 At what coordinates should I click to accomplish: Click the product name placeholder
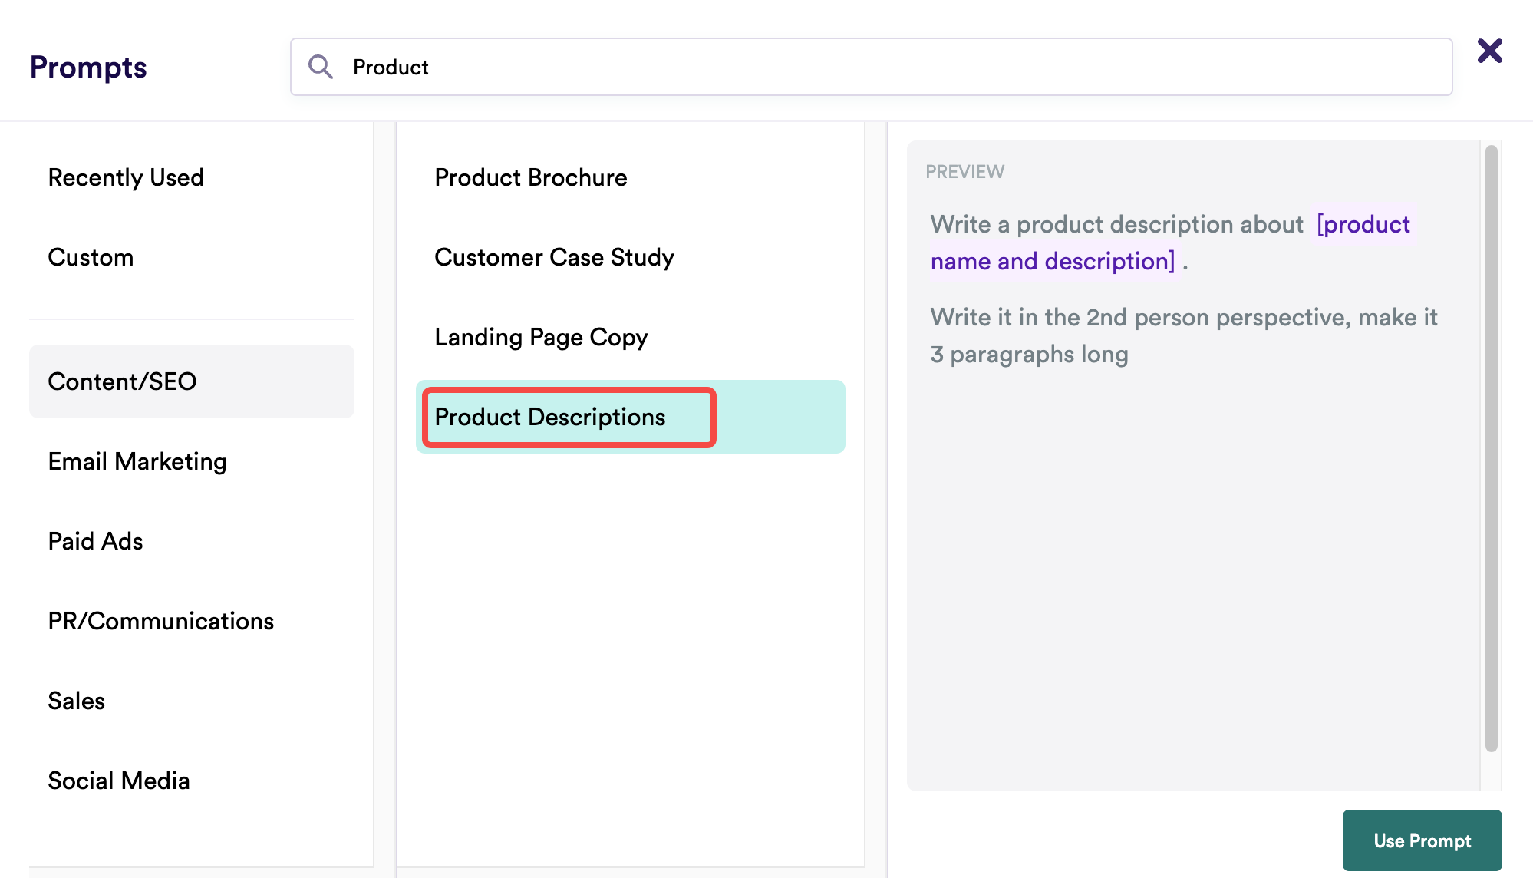[x=1363, y=225]
